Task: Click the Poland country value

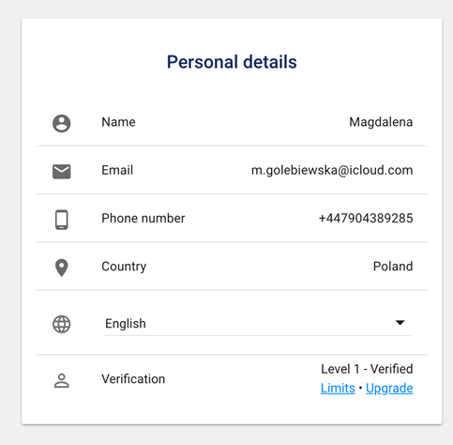Action: 393,267
